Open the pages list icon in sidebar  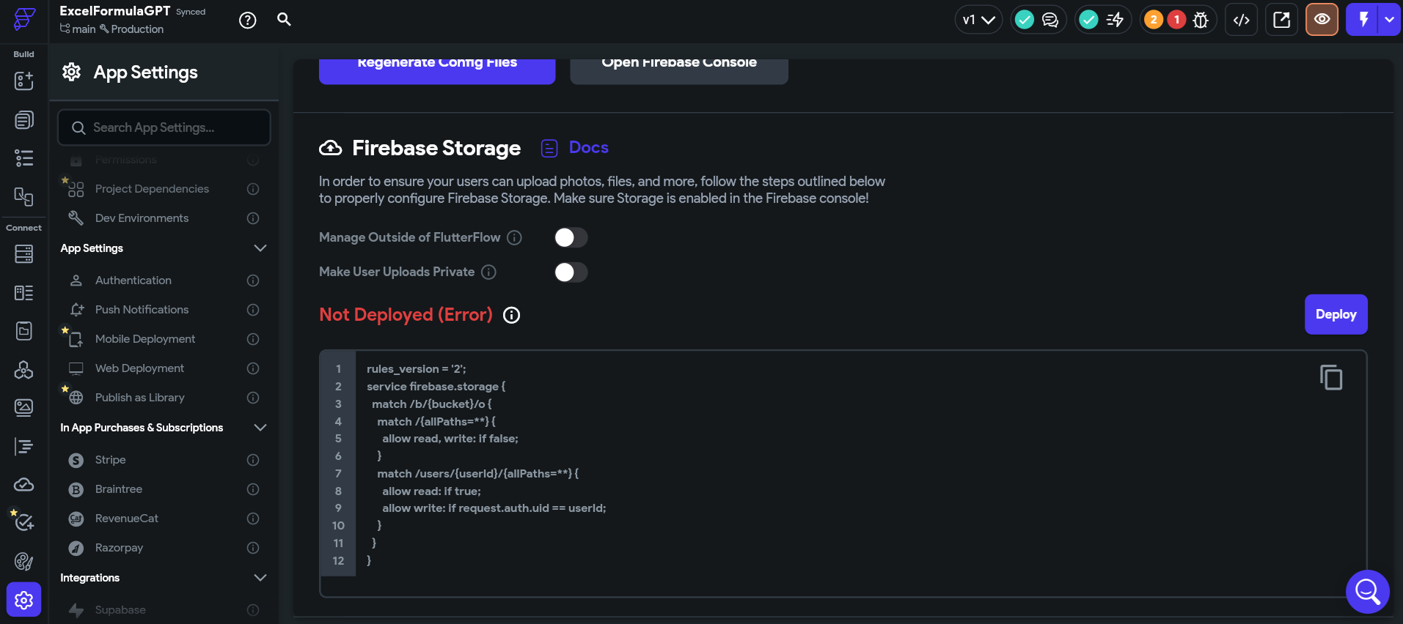pos(24,119)
